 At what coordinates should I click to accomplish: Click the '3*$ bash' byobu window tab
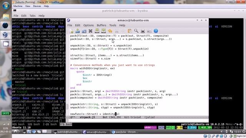coord(66,124)
